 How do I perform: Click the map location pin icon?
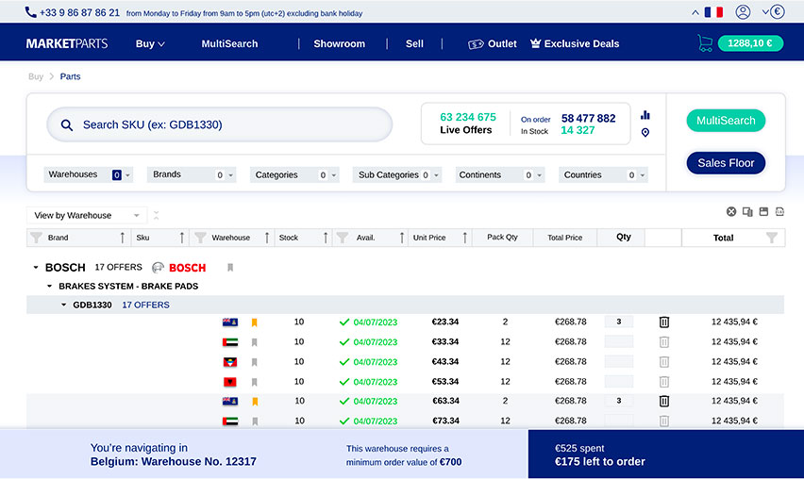tap(645, 133)
